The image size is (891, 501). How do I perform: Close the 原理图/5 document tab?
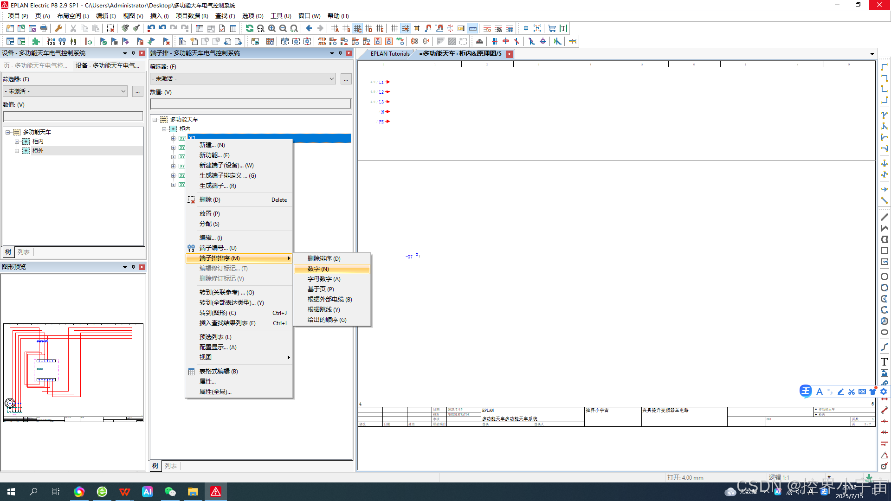point(509,54)
